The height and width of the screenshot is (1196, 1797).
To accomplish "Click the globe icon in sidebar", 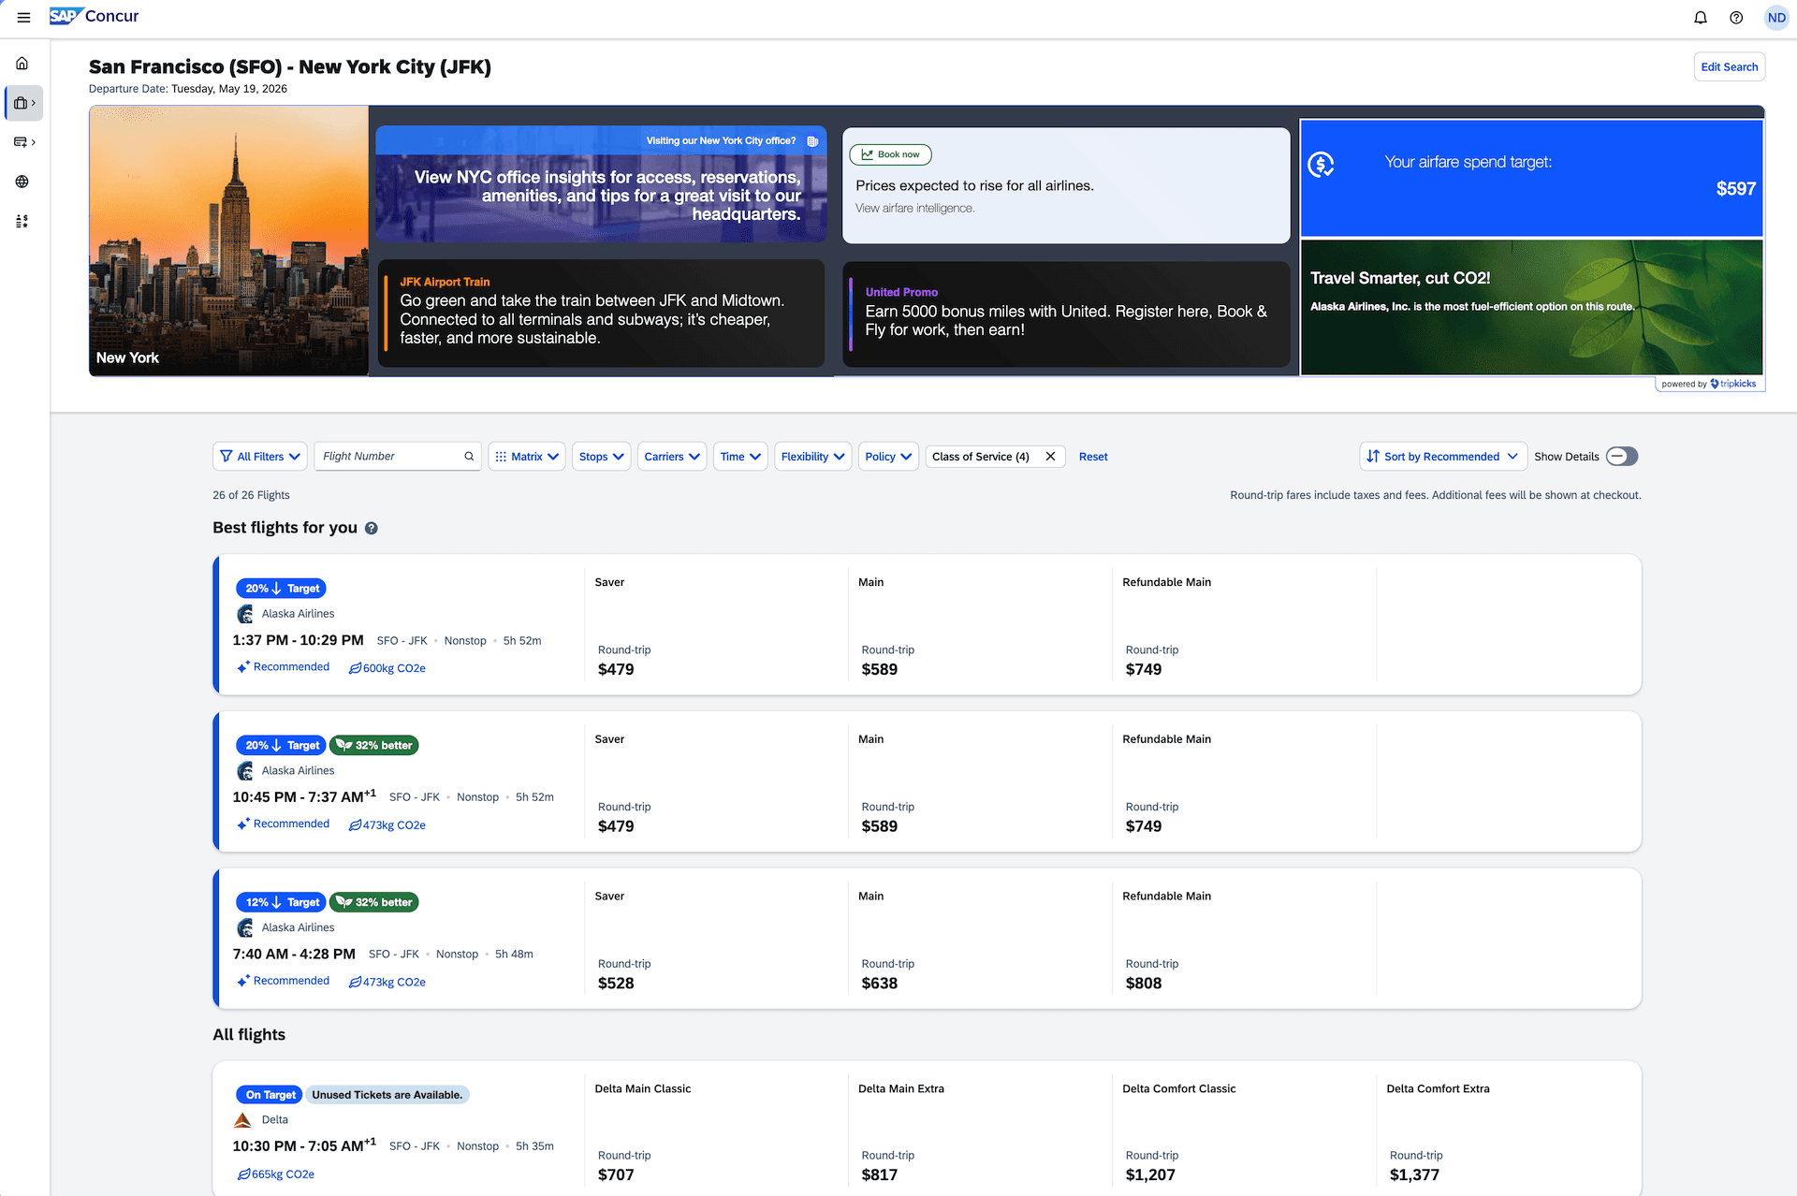I will [22, 182].
